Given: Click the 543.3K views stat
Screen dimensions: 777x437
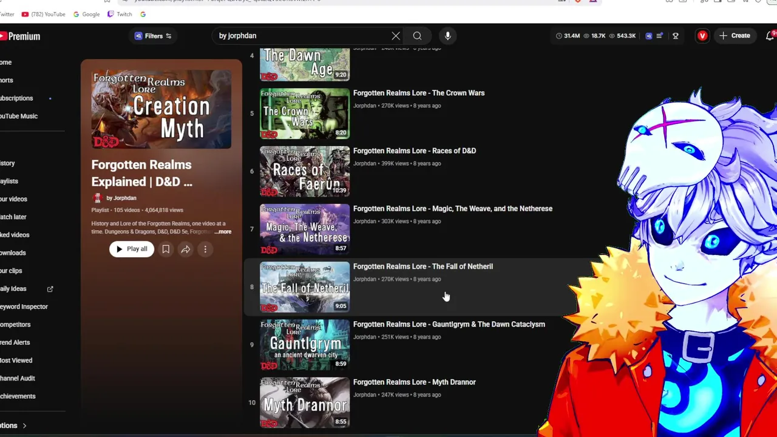Looking at the screenshot, I should (622, 36).
